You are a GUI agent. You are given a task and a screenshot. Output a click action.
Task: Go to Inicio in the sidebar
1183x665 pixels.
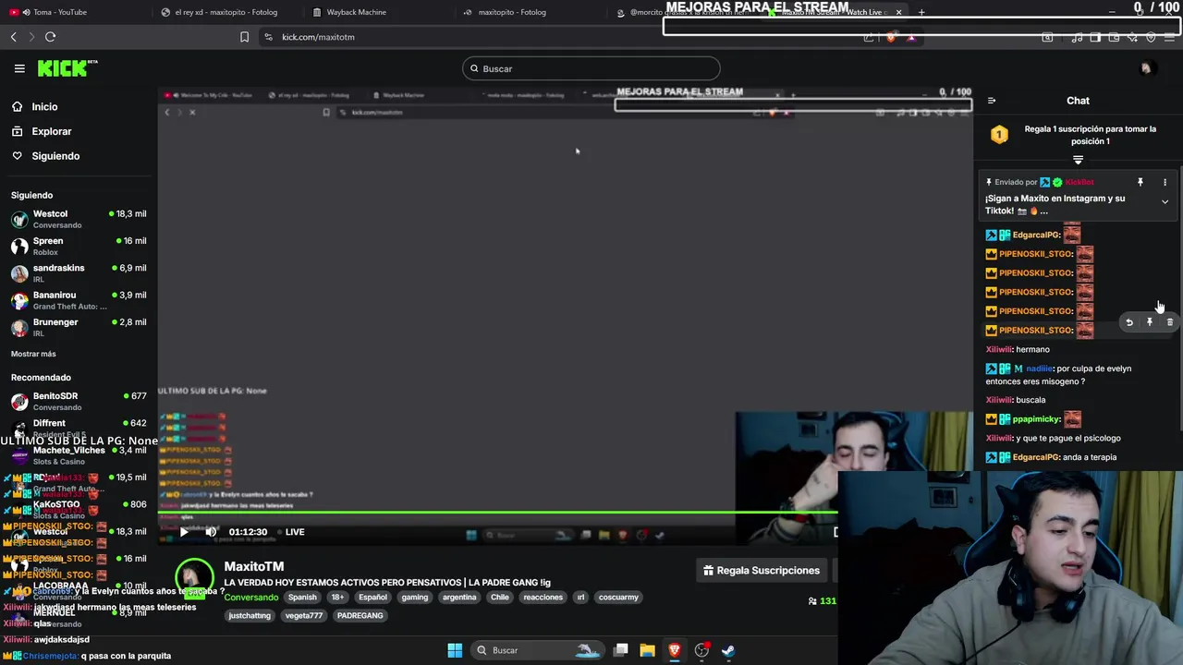point(44,107)
